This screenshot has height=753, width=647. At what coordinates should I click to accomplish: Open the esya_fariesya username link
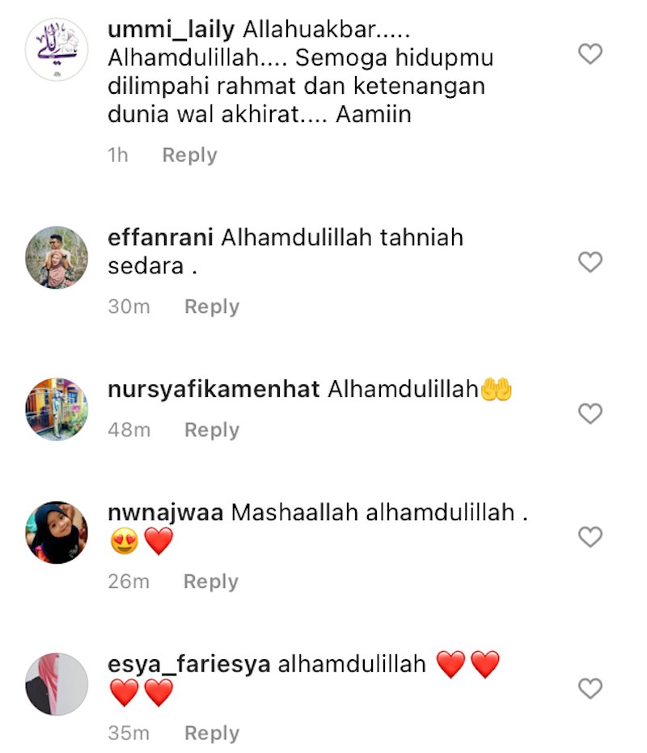pos(188,665)
